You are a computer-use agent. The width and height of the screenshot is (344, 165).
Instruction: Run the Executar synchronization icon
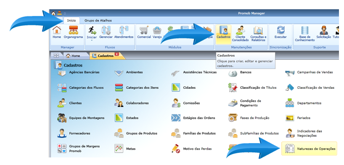280,32
